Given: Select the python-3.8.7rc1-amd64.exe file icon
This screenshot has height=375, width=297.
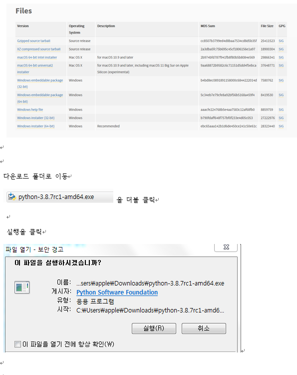Looking at the screenshot, I should (x=12, y=196).
